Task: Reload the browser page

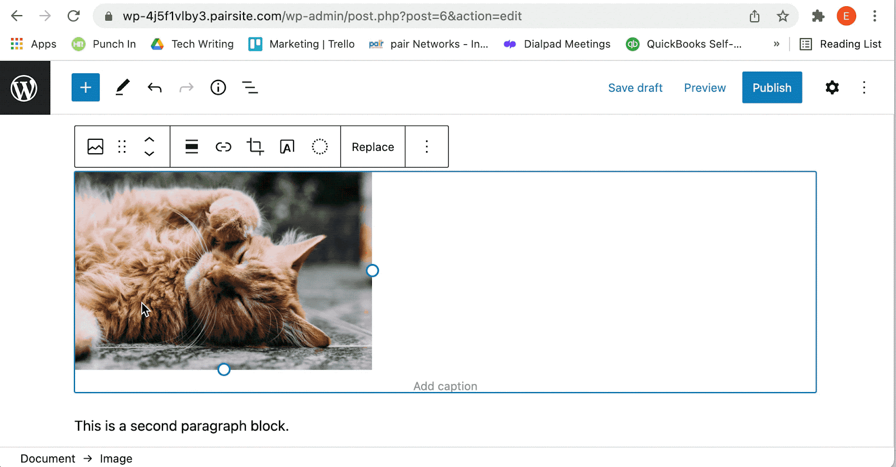Action: tap(73, 16)
